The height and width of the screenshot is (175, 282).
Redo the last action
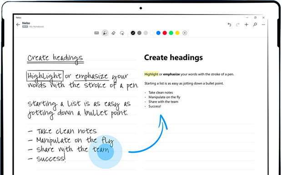pyautogui.click(x=238, y=25)
